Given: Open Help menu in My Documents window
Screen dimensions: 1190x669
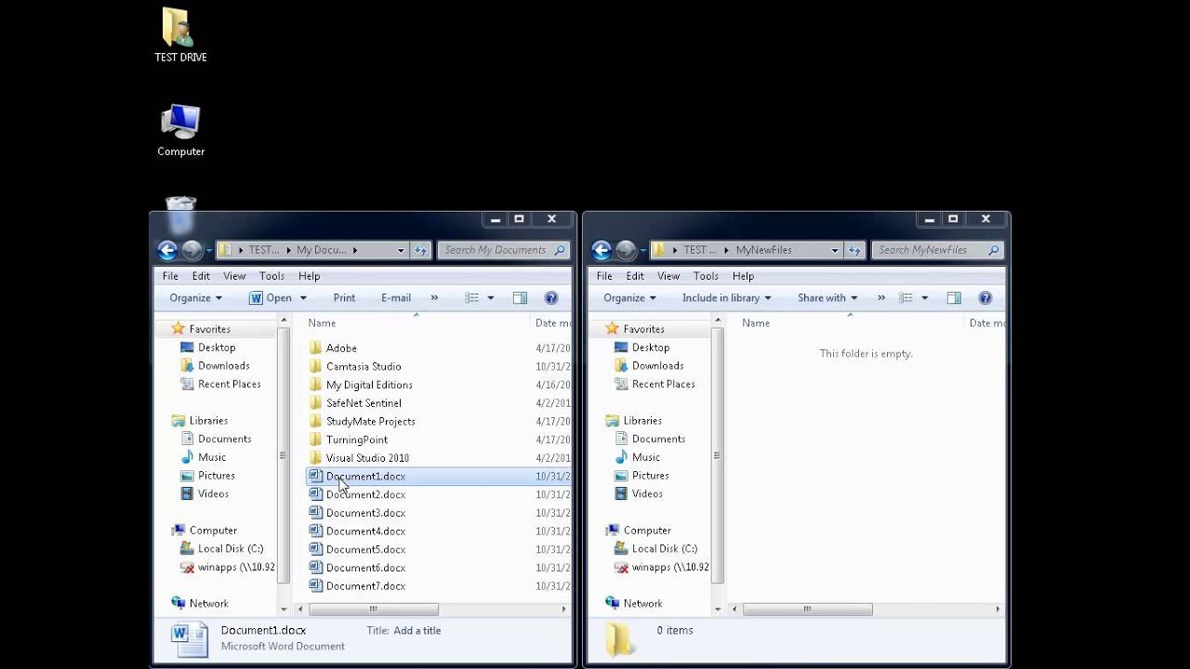Looking at the screenshot, I should pos(309,276).
